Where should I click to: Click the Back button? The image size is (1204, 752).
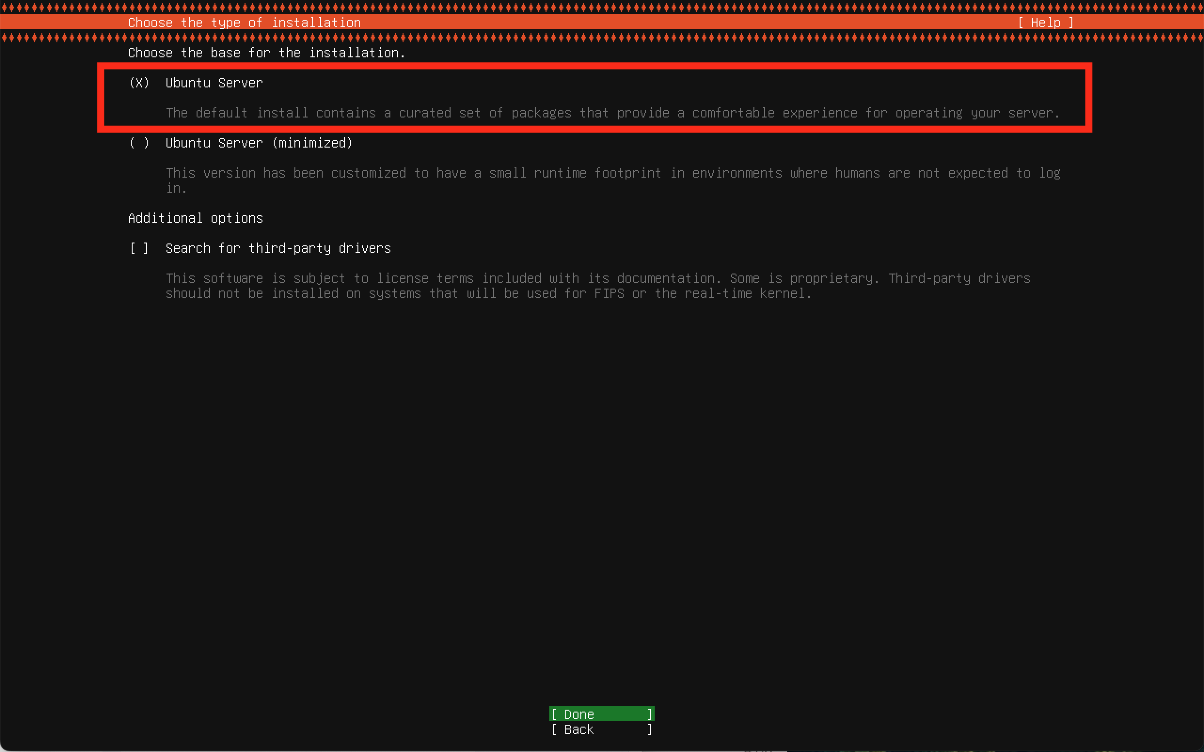pyautogui.click(x=602, y=729)
